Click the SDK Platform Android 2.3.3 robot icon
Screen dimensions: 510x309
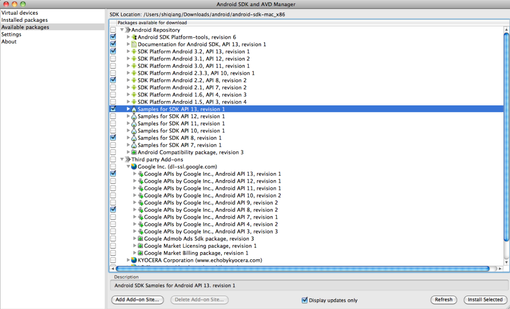pos(134,73)
